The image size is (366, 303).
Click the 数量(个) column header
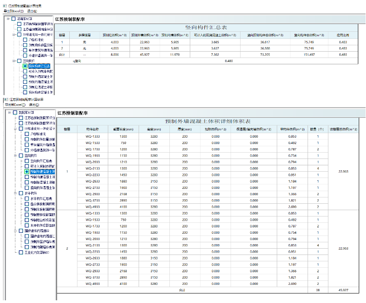tap(314, 129)
